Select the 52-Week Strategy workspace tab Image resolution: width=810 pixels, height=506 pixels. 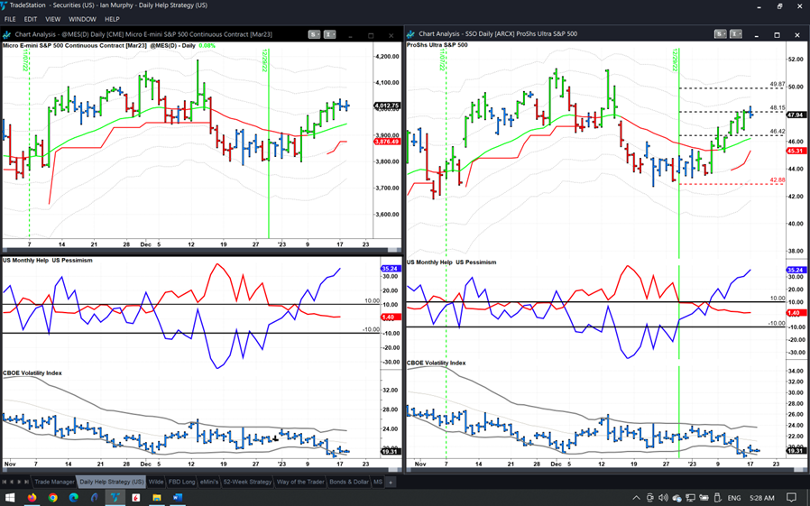[247, 482]
